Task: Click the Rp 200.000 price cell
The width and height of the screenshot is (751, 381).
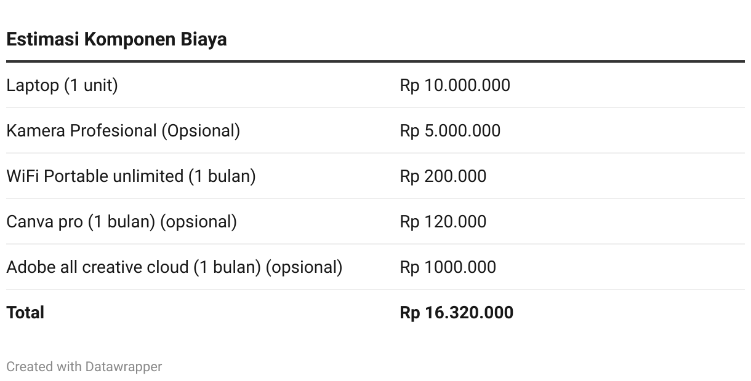Action: pos(443,176)
